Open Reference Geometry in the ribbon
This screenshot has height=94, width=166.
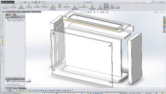click(x=67, y=6)
